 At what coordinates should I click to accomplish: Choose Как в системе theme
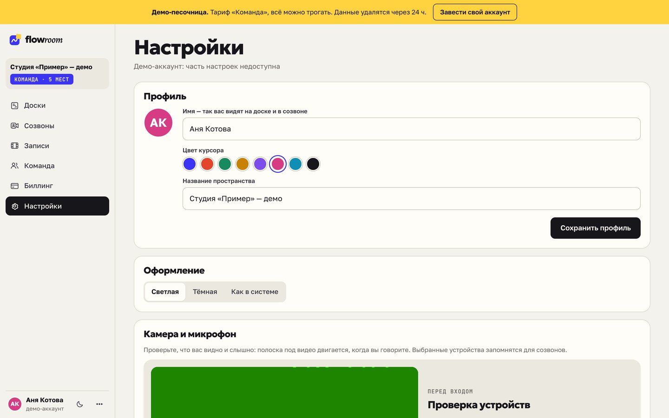[255, 292]
